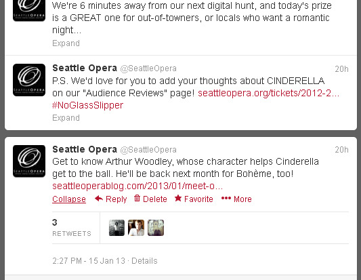Expand the digital hunt tweet
Screen dimensions: 361x280
(x=66, y=43)
